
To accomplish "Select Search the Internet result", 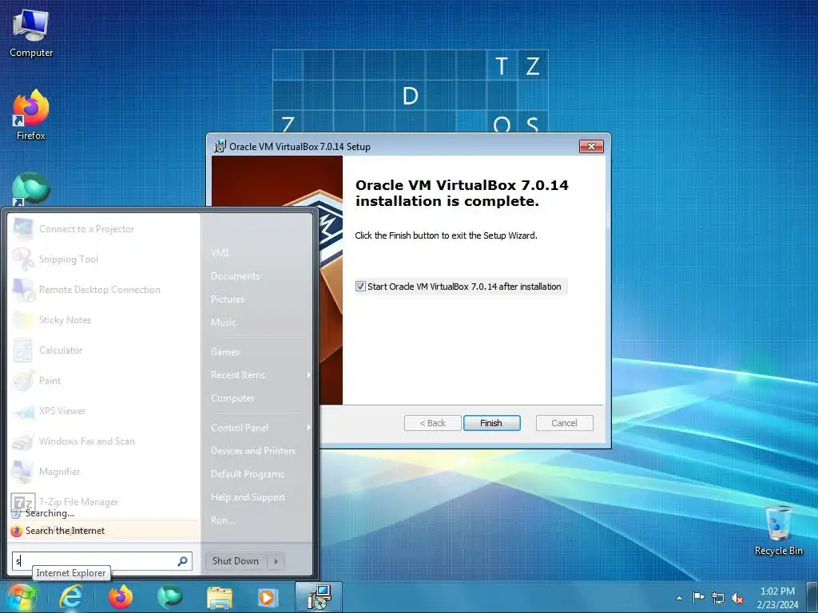I will (x=105, y=531).
